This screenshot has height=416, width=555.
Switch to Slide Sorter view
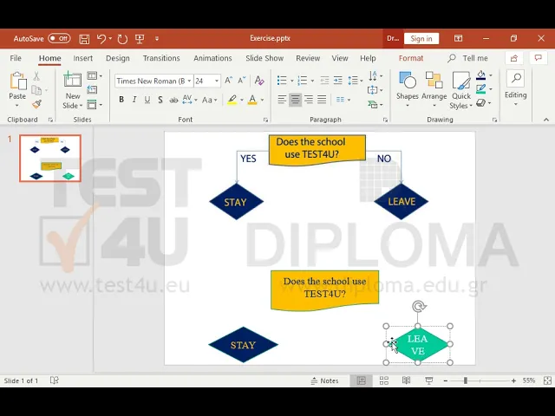(x=384, y=380)
